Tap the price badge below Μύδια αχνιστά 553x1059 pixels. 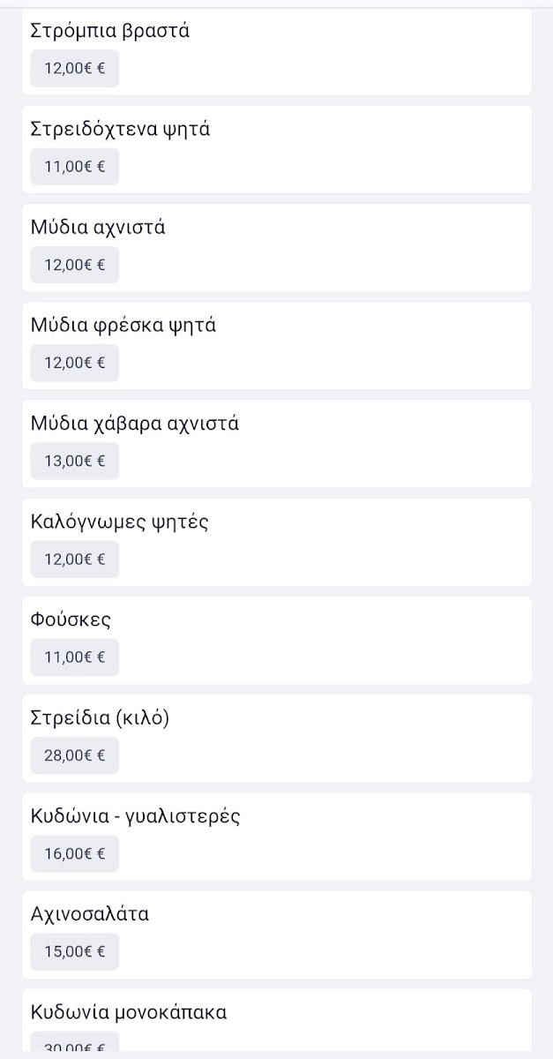coord(75,265)
